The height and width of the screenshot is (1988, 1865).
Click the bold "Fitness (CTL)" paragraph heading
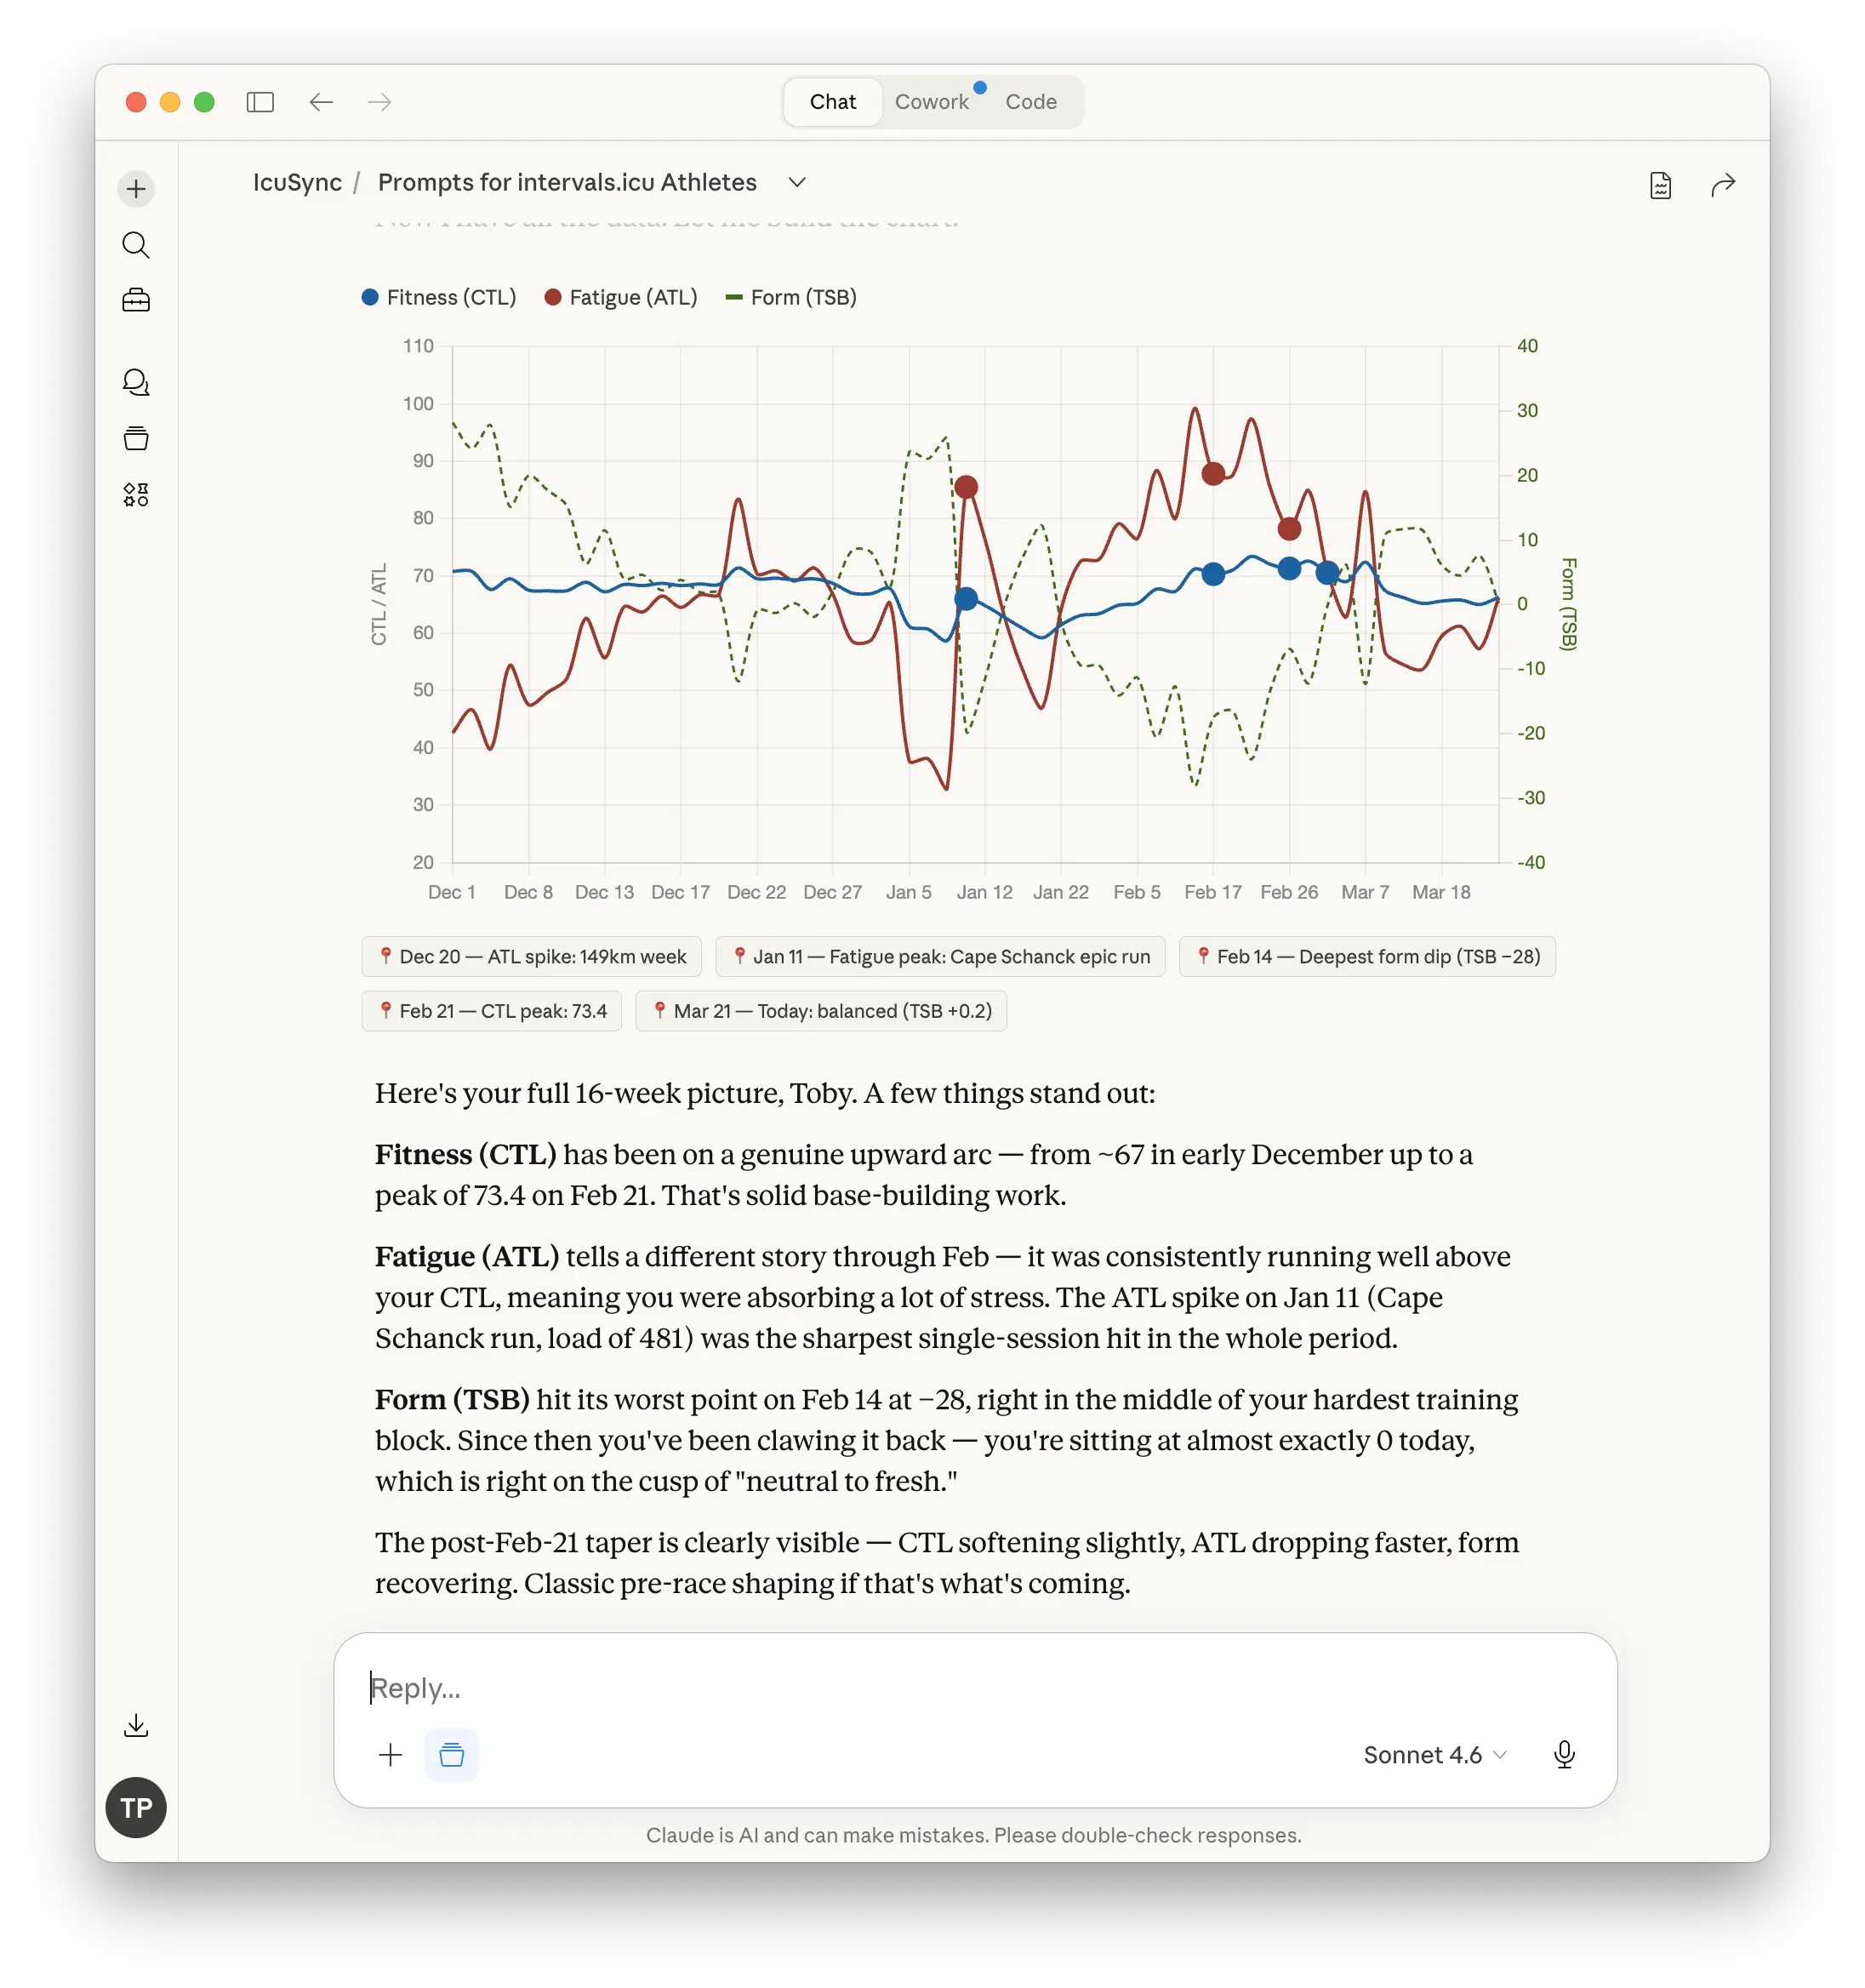[465, 1154]
